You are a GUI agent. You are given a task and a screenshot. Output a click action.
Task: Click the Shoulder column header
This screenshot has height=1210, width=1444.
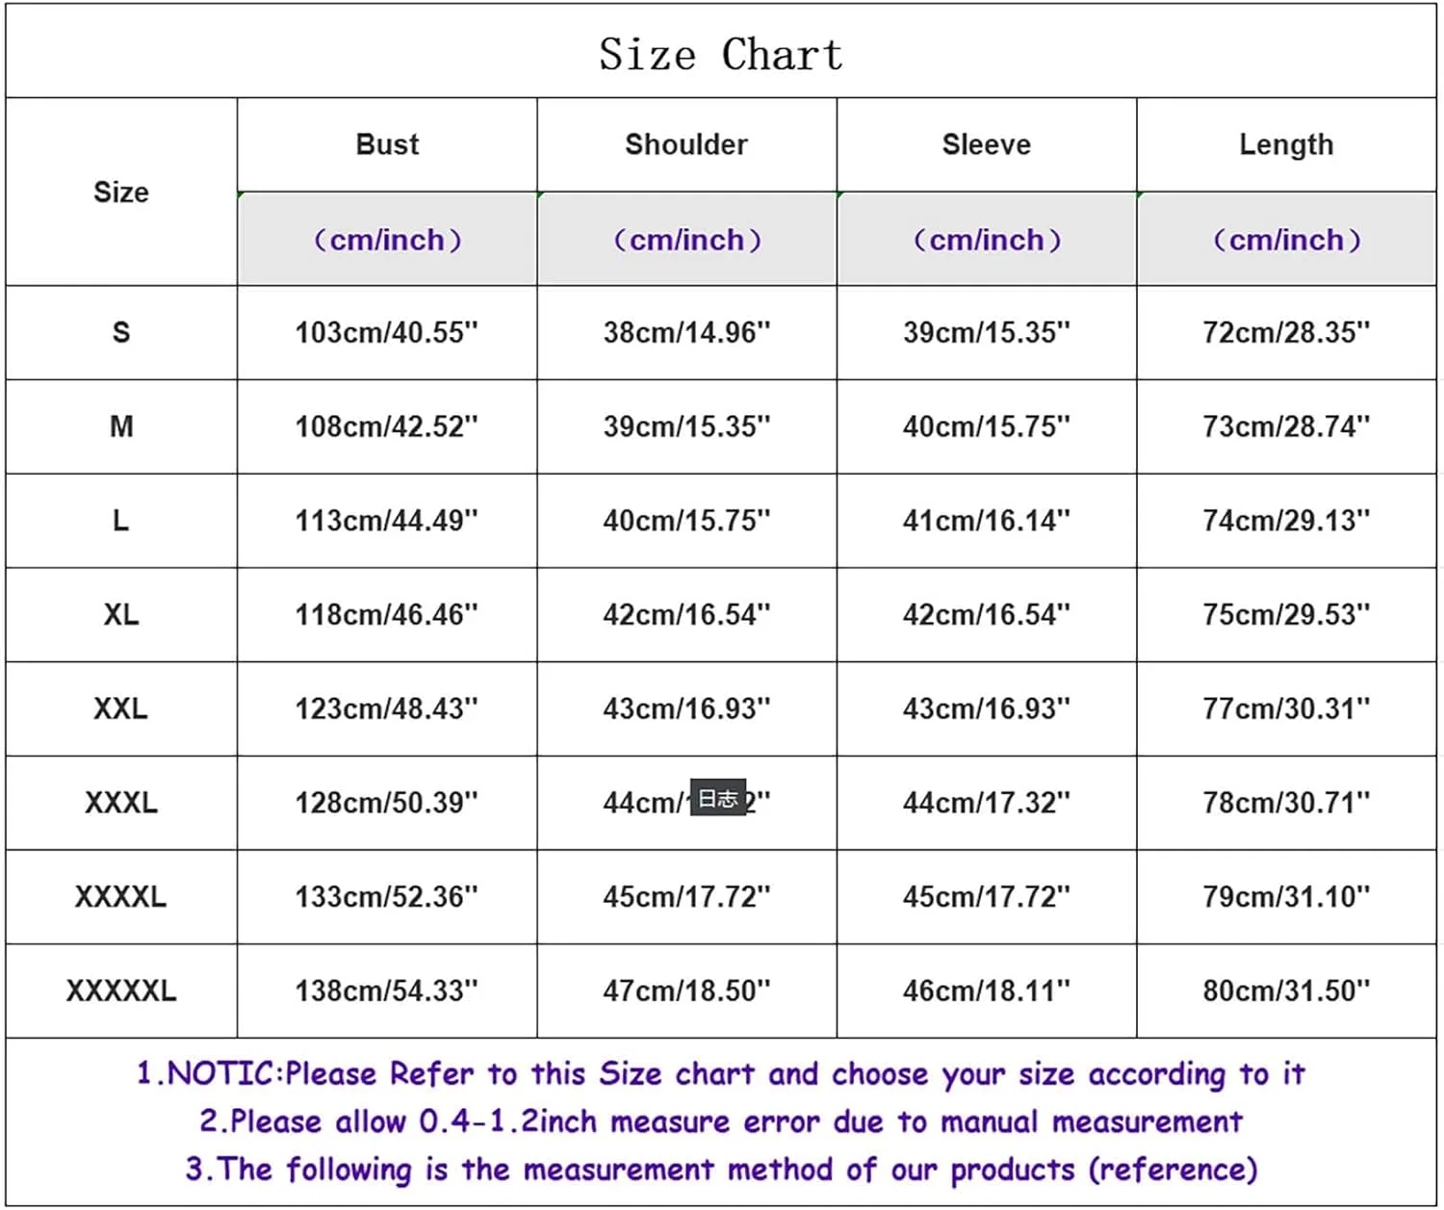click(x=686, y=144)
